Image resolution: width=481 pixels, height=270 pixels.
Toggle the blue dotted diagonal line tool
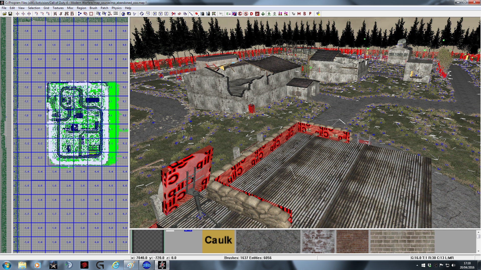(191, 14)
